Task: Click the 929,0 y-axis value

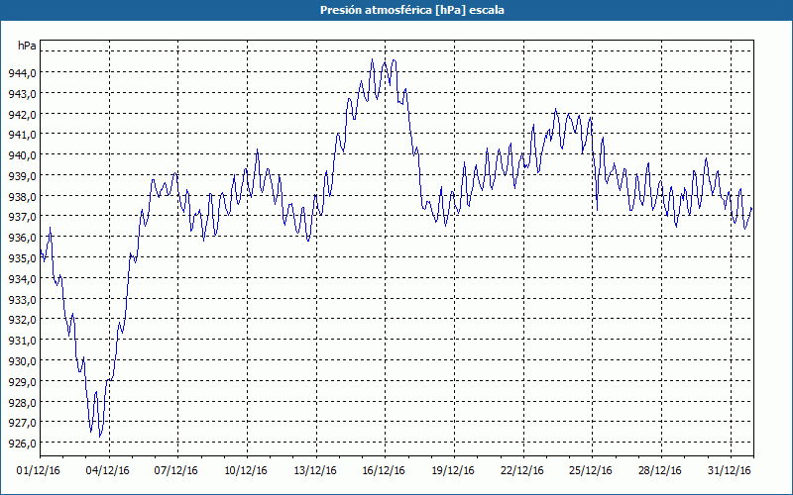Action: click(x=22, y=382)
